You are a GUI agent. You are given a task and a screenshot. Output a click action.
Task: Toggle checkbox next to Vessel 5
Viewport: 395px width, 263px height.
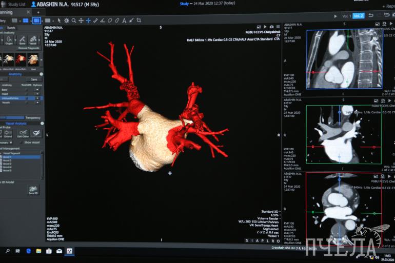click(x=2, y=170)
